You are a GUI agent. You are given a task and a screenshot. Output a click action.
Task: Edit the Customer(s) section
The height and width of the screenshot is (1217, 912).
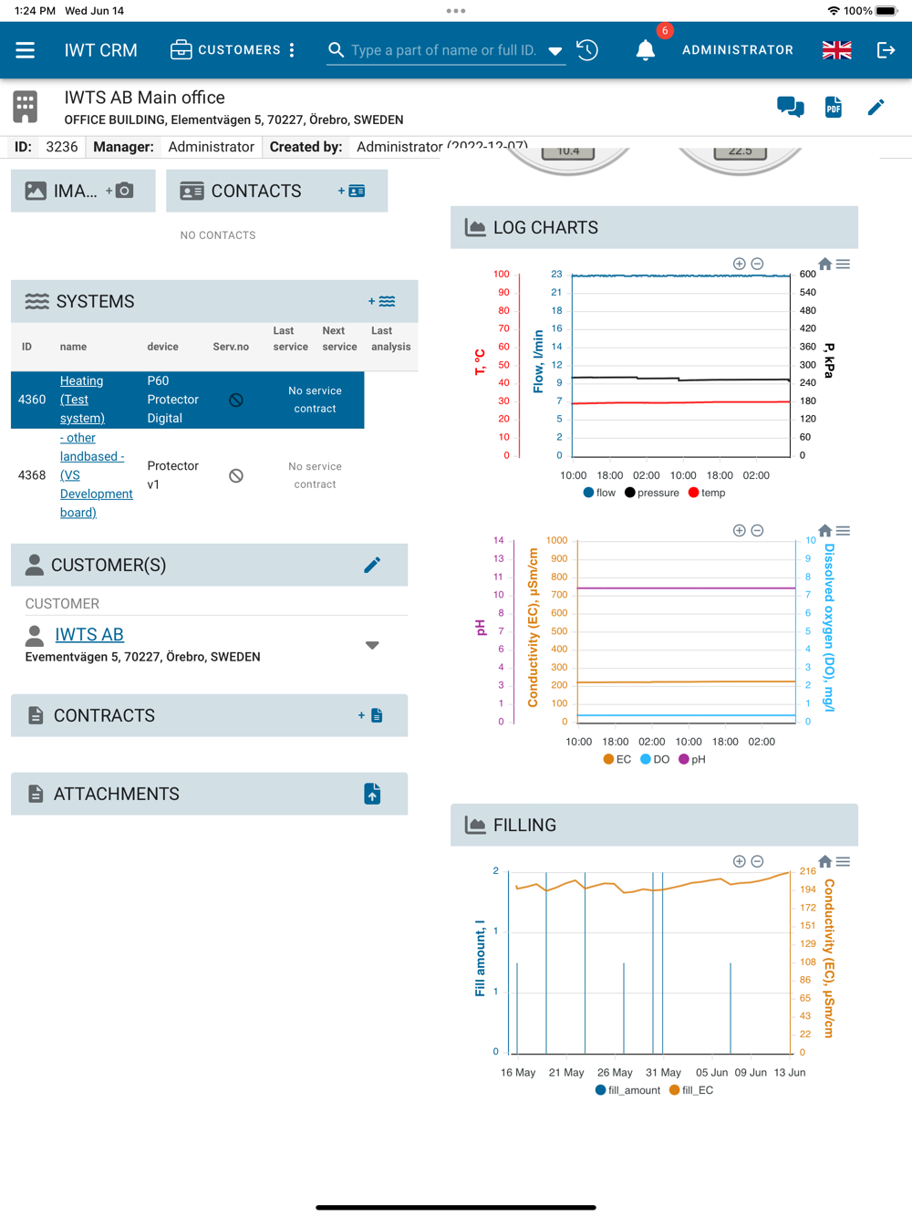pyautogui.click(x=372, y=566)
